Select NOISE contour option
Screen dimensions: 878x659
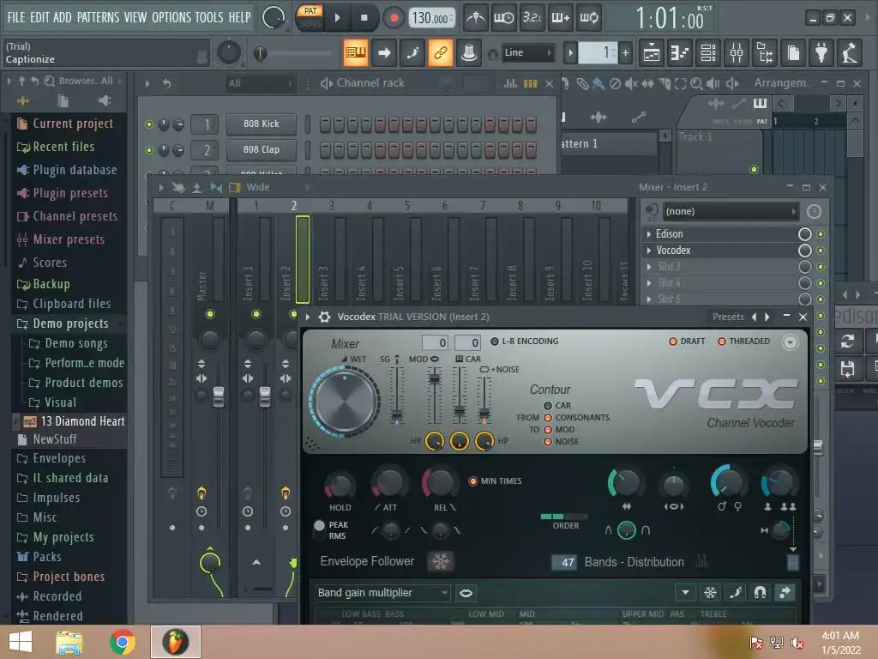(561, 442)
